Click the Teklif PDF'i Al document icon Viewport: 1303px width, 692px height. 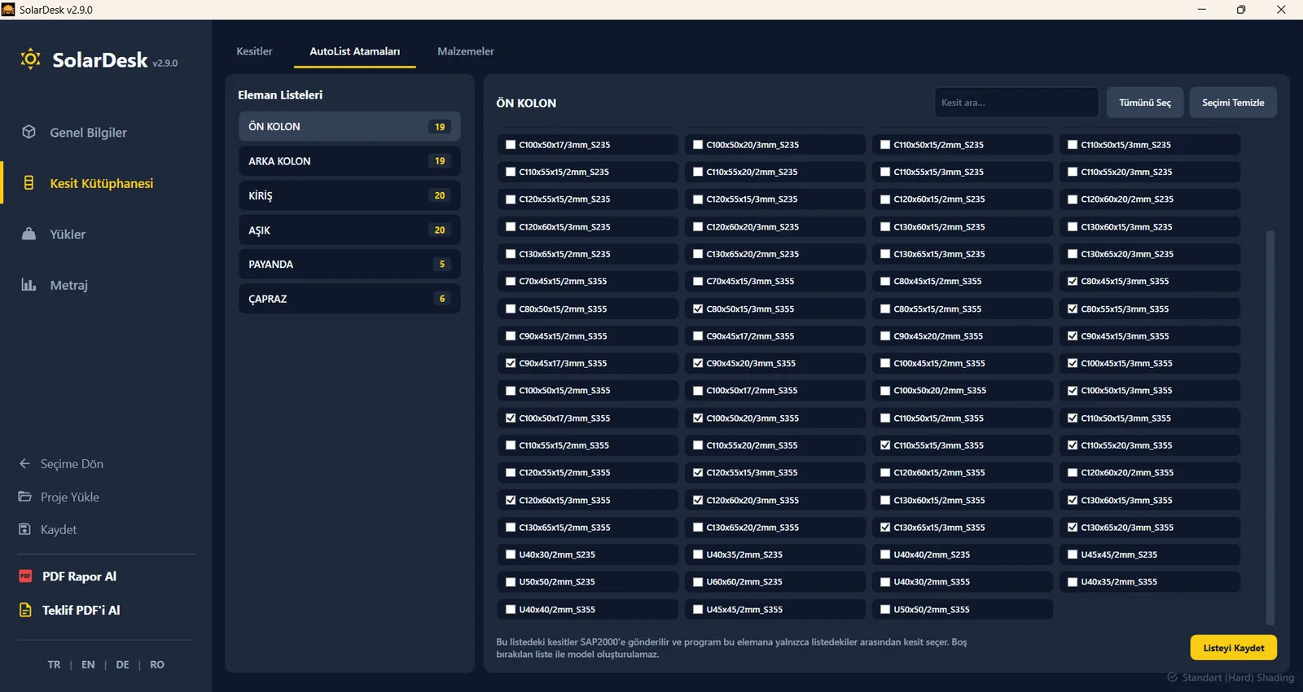[25, 610]
